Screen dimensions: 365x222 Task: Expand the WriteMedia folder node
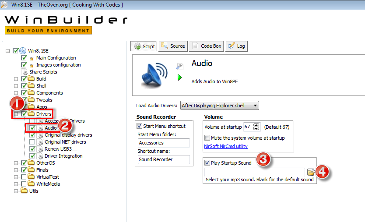(x=16, y=184)
